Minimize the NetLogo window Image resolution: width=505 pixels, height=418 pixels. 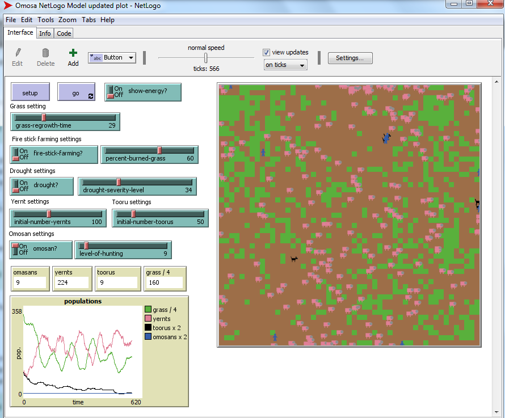454,3
